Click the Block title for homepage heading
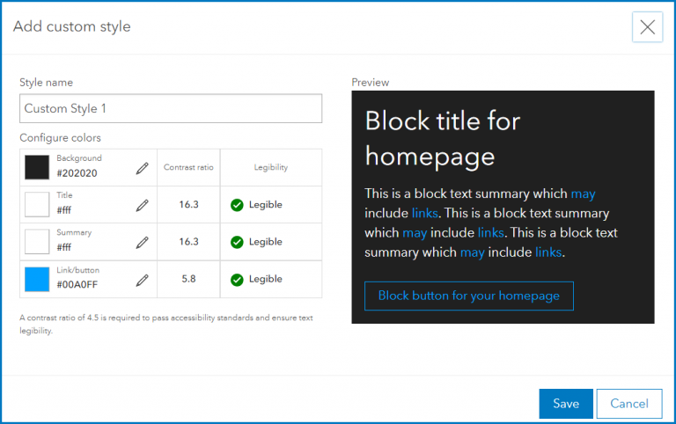676x424 pixels. [x=443, y=138]
